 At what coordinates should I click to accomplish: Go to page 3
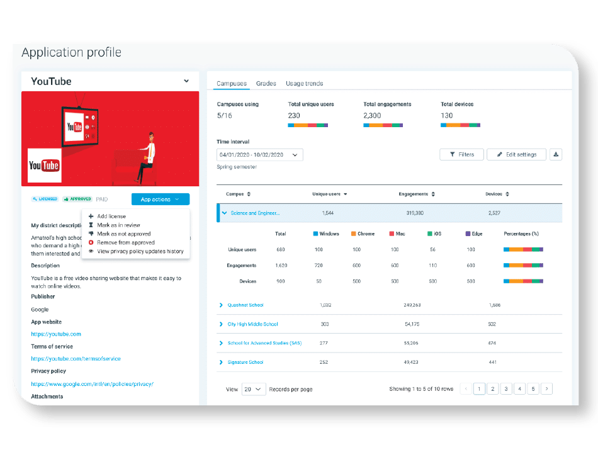(x=506, y=389)
